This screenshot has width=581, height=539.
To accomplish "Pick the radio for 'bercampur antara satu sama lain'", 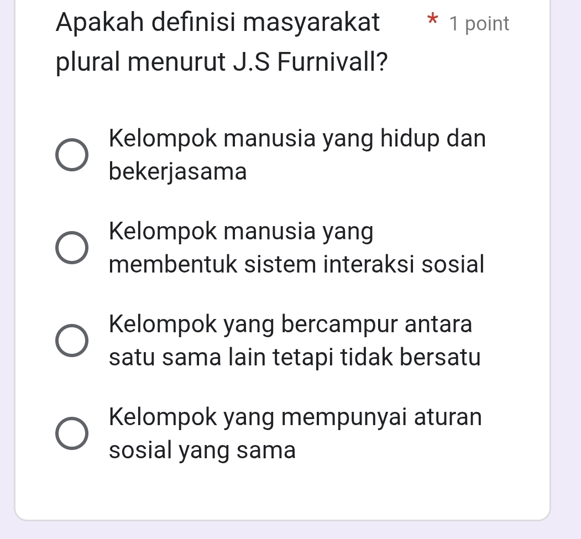I will [72, 341].
